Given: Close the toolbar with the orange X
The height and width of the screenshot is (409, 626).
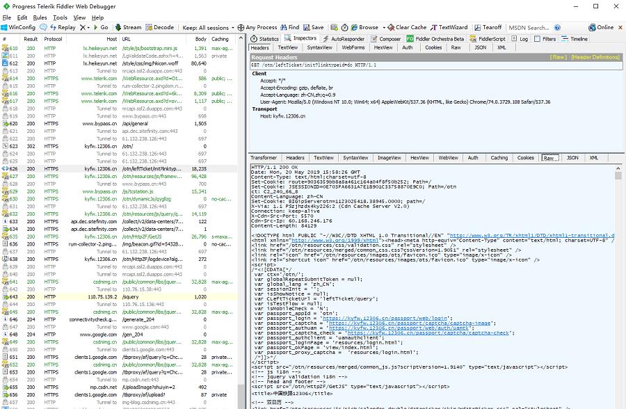Looking at the screenshot, I should click(x=620, y=28).
